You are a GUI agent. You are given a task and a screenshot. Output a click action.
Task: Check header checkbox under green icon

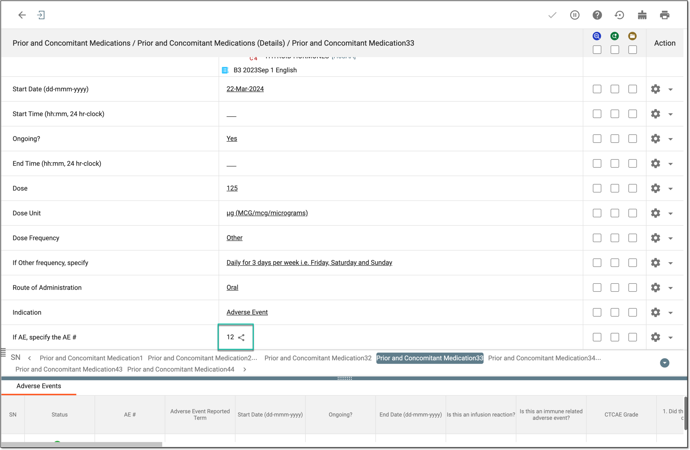pyautogui.click(x=615, y=50)
